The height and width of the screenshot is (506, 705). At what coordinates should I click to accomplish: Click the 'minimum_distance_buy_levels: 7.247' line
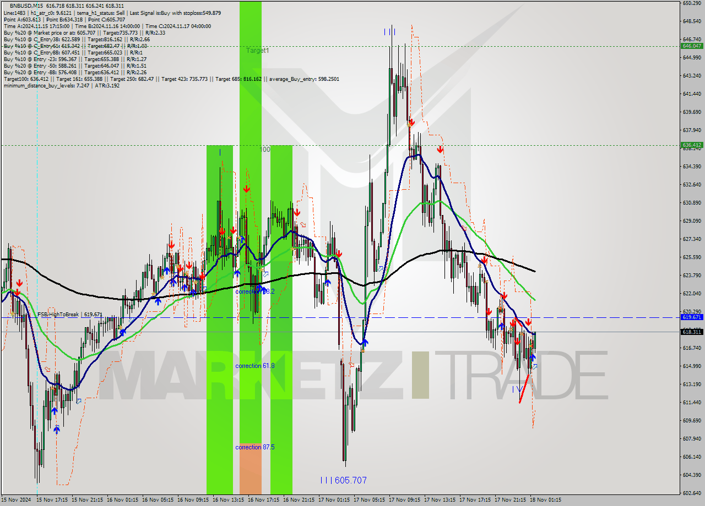tap(62, 85)
